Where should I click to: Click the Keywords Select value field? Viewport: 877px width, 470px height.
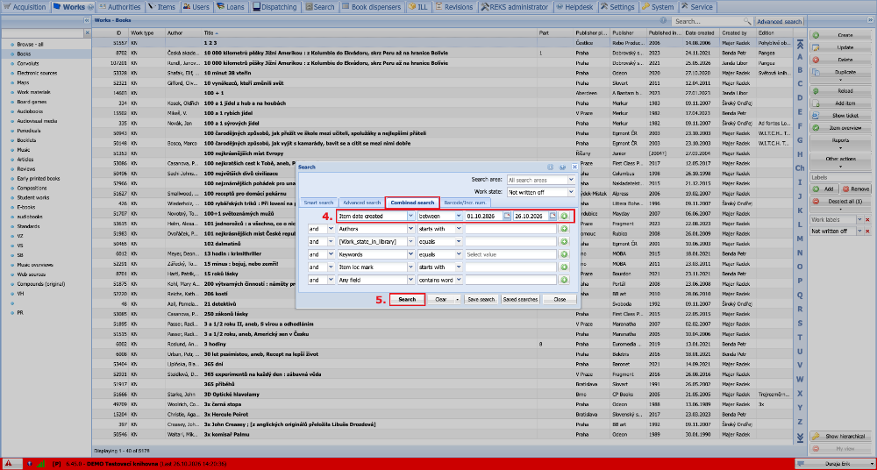click(510, 254)
